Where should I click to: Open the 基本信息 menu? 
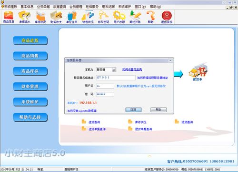27,7
